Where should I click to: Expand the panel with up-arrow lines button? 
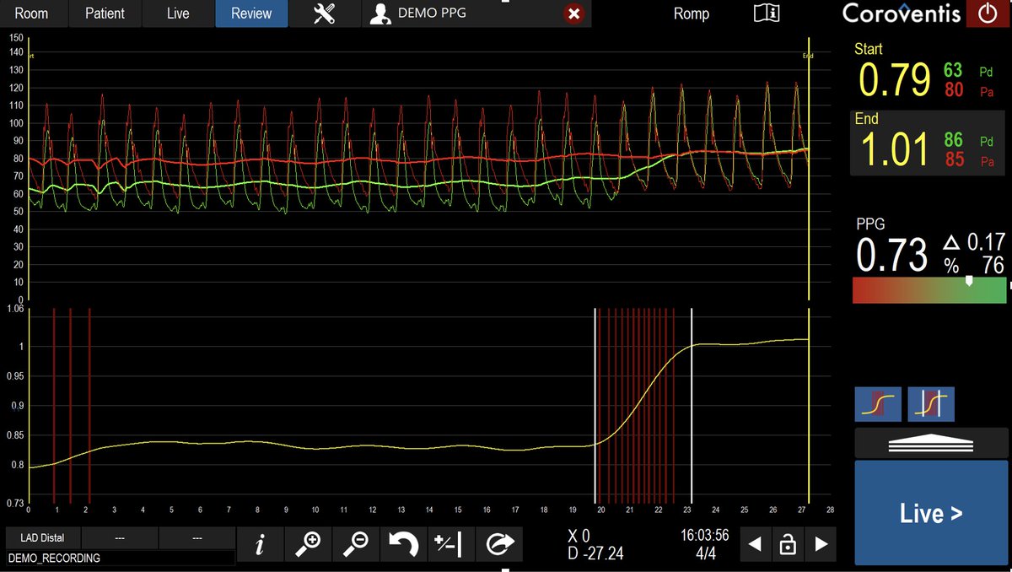tap(931, 443)
